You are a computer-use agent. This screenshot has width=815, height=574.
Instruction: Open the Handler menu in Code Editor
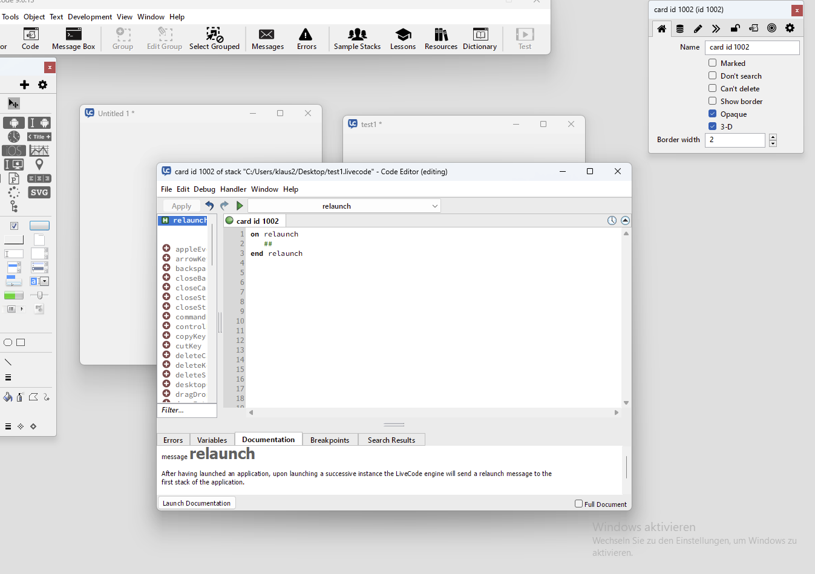(x=233, y=189)
